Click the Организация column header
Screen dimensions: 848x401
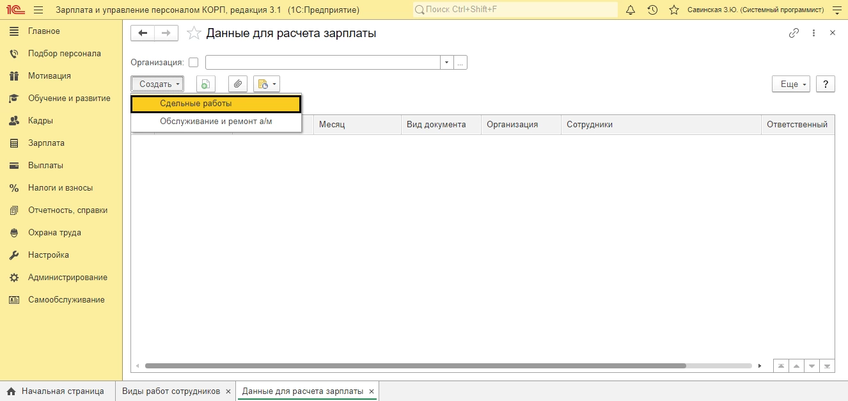tap(521, 125)
